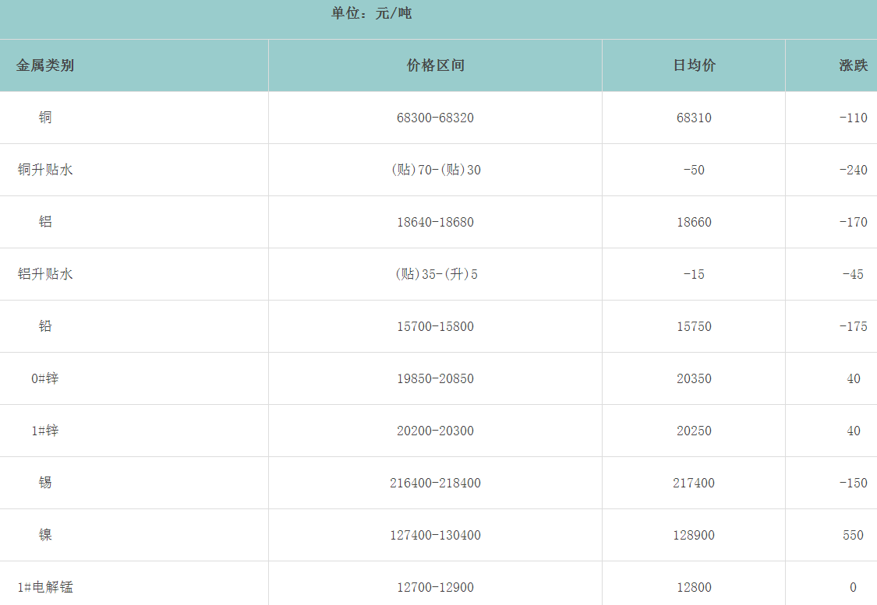Click the 镍 metal name cell

[x=45, y=535]
